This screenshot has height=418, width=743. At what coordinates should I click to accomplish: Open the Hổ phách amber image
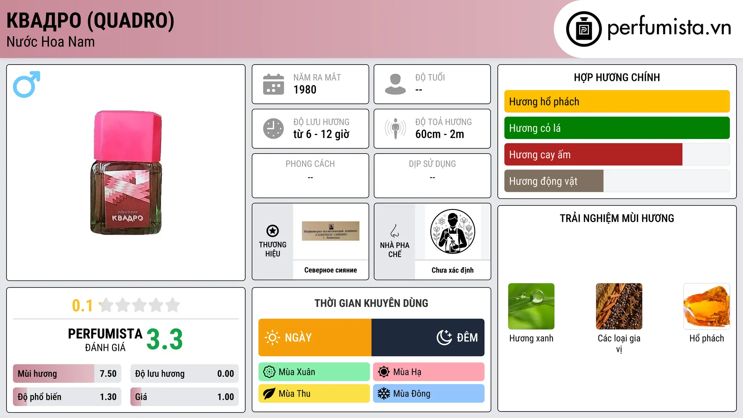click(707, 306)
